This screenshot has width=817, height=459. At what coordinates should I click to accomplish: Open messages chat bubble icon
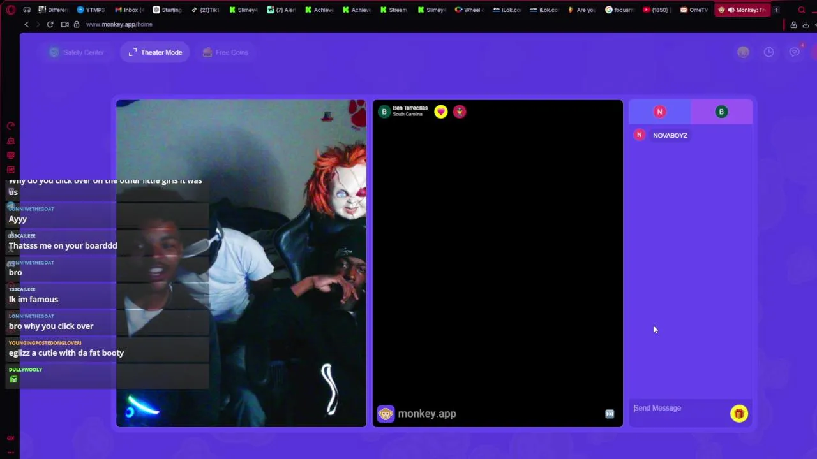pos(795,52)
